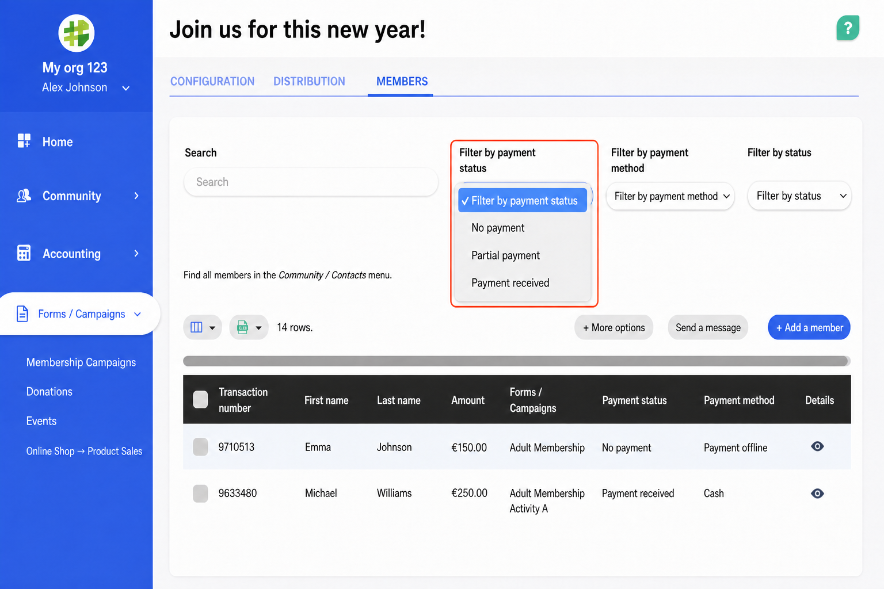View details eye icon for Michael Williams

[x=817, y=494]
